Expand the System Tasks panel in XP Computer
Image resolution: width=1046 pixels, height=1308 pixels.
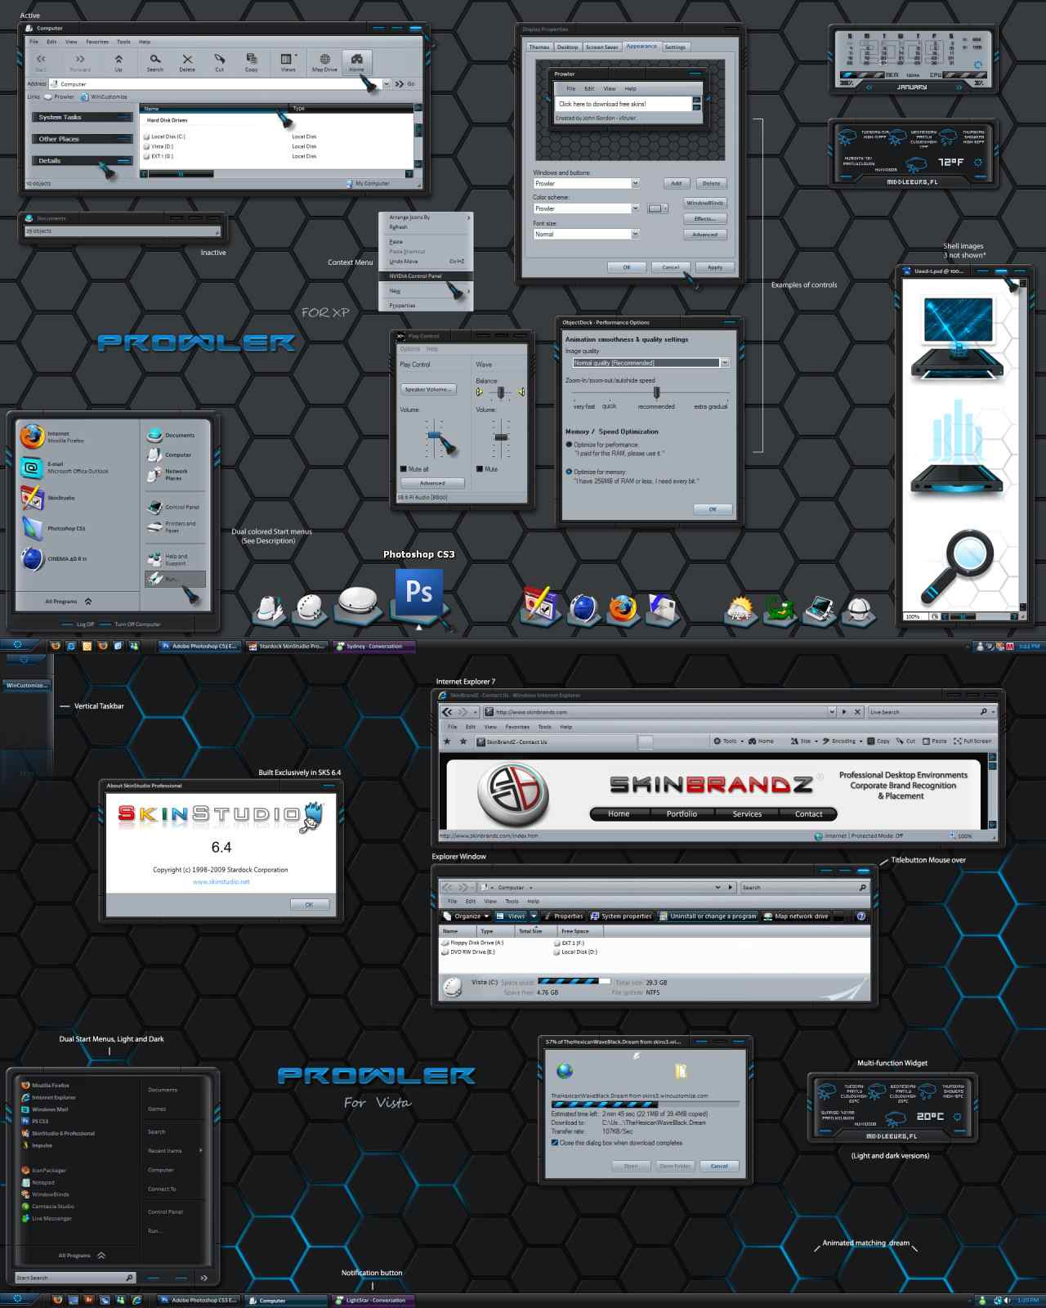pos(82,117)
